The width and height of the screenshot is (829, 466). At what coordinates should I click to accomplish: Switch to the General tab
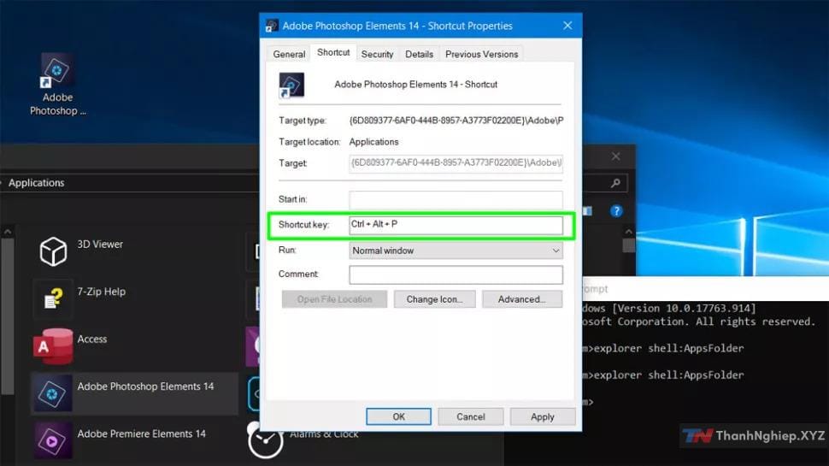[x=289, y=54]
